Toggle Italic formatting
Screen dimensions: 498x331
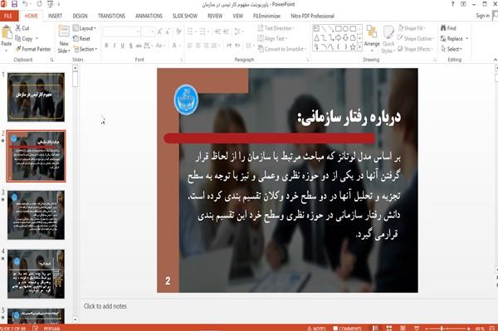tap(115, 46)
